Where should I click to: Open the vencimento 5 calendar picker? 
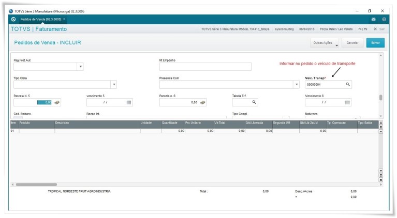(129, 102)
